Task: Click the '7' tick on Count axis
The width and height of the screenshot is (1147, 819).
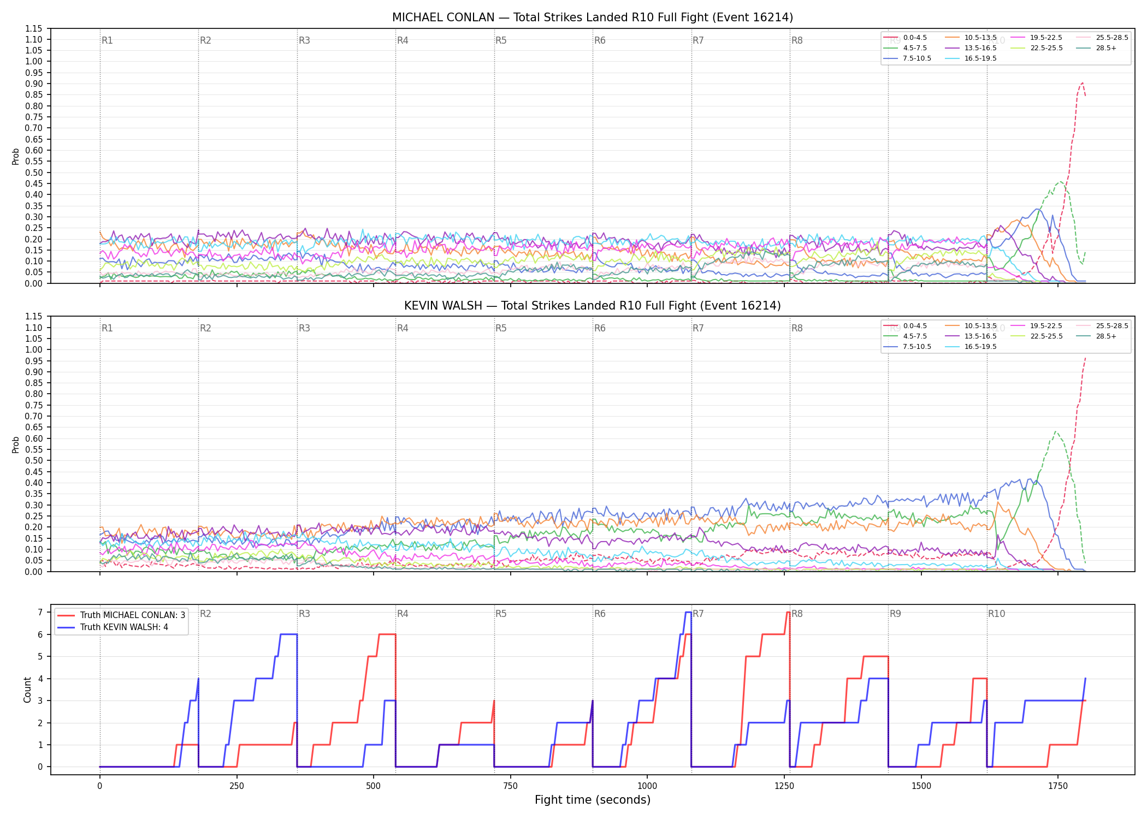Action: tap(40, 613)
